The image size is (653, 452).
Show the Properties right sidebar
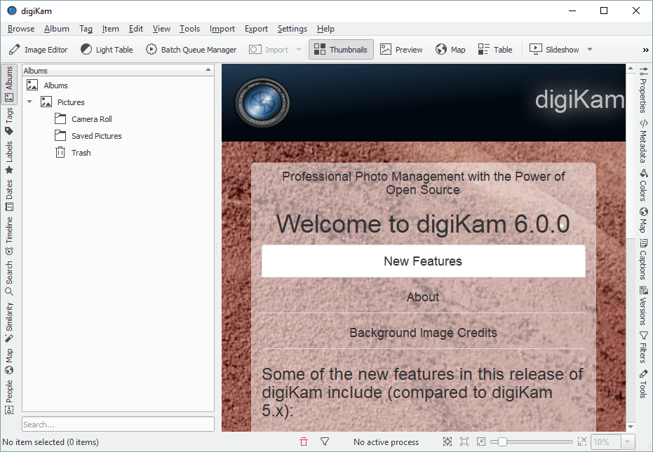pos(643,90)
